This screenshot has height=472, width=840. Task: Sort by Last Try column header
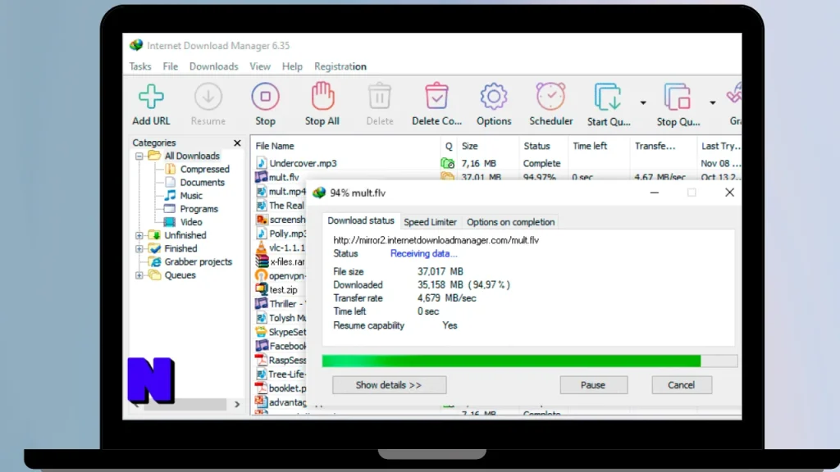pos(719,146)
